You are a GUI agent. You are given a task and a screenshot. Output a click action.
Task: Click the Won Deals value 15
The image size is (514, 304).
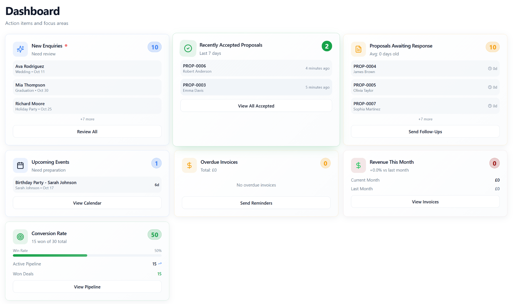point(159,274)
